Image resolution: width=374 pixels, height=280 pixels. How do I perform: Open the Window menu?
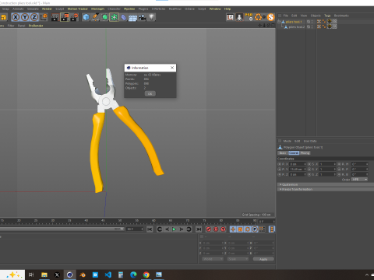215,9
